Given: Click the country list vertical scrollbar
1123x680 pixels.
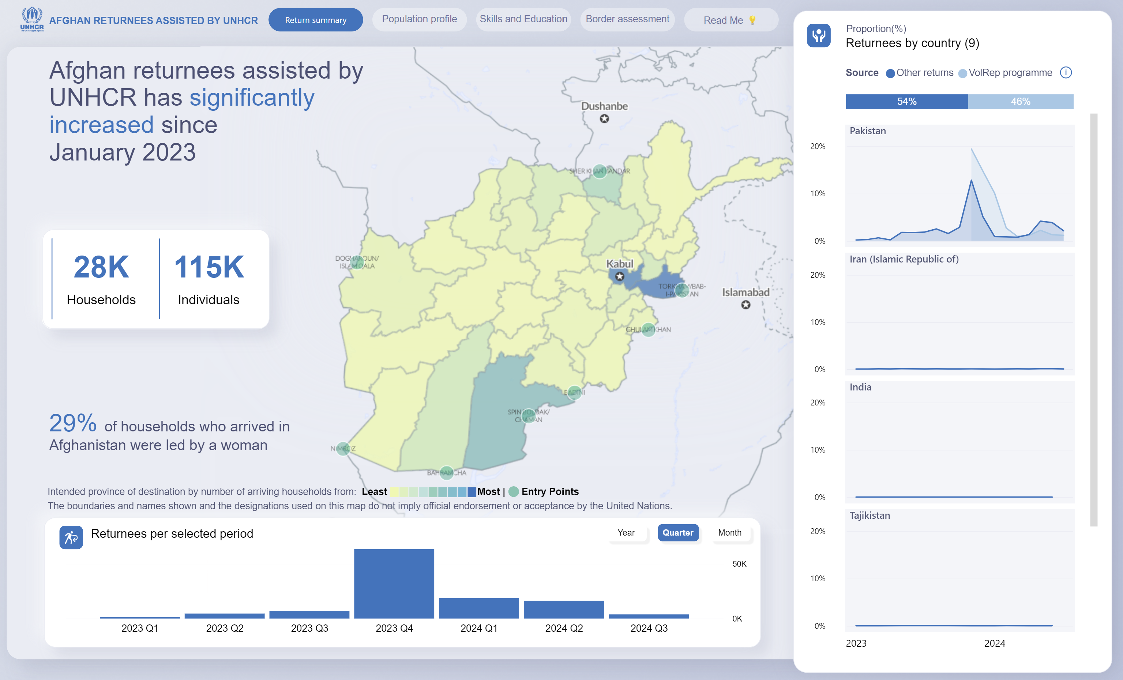Looking at the screenshot, I should click(x=1093, y=319).
